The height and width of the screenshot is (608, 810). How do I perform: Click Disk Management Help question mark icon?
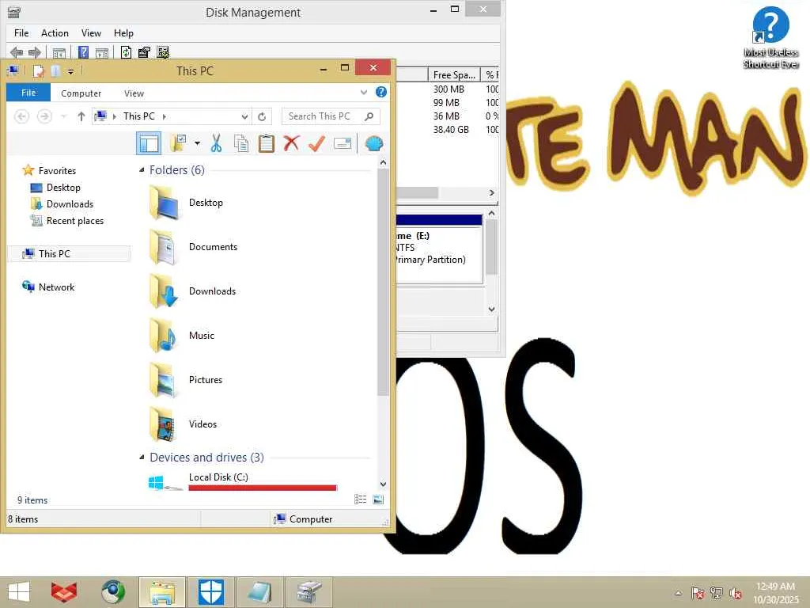pos(83,52)
